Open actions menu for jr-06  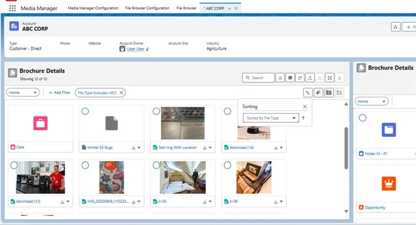coord(281,202)
